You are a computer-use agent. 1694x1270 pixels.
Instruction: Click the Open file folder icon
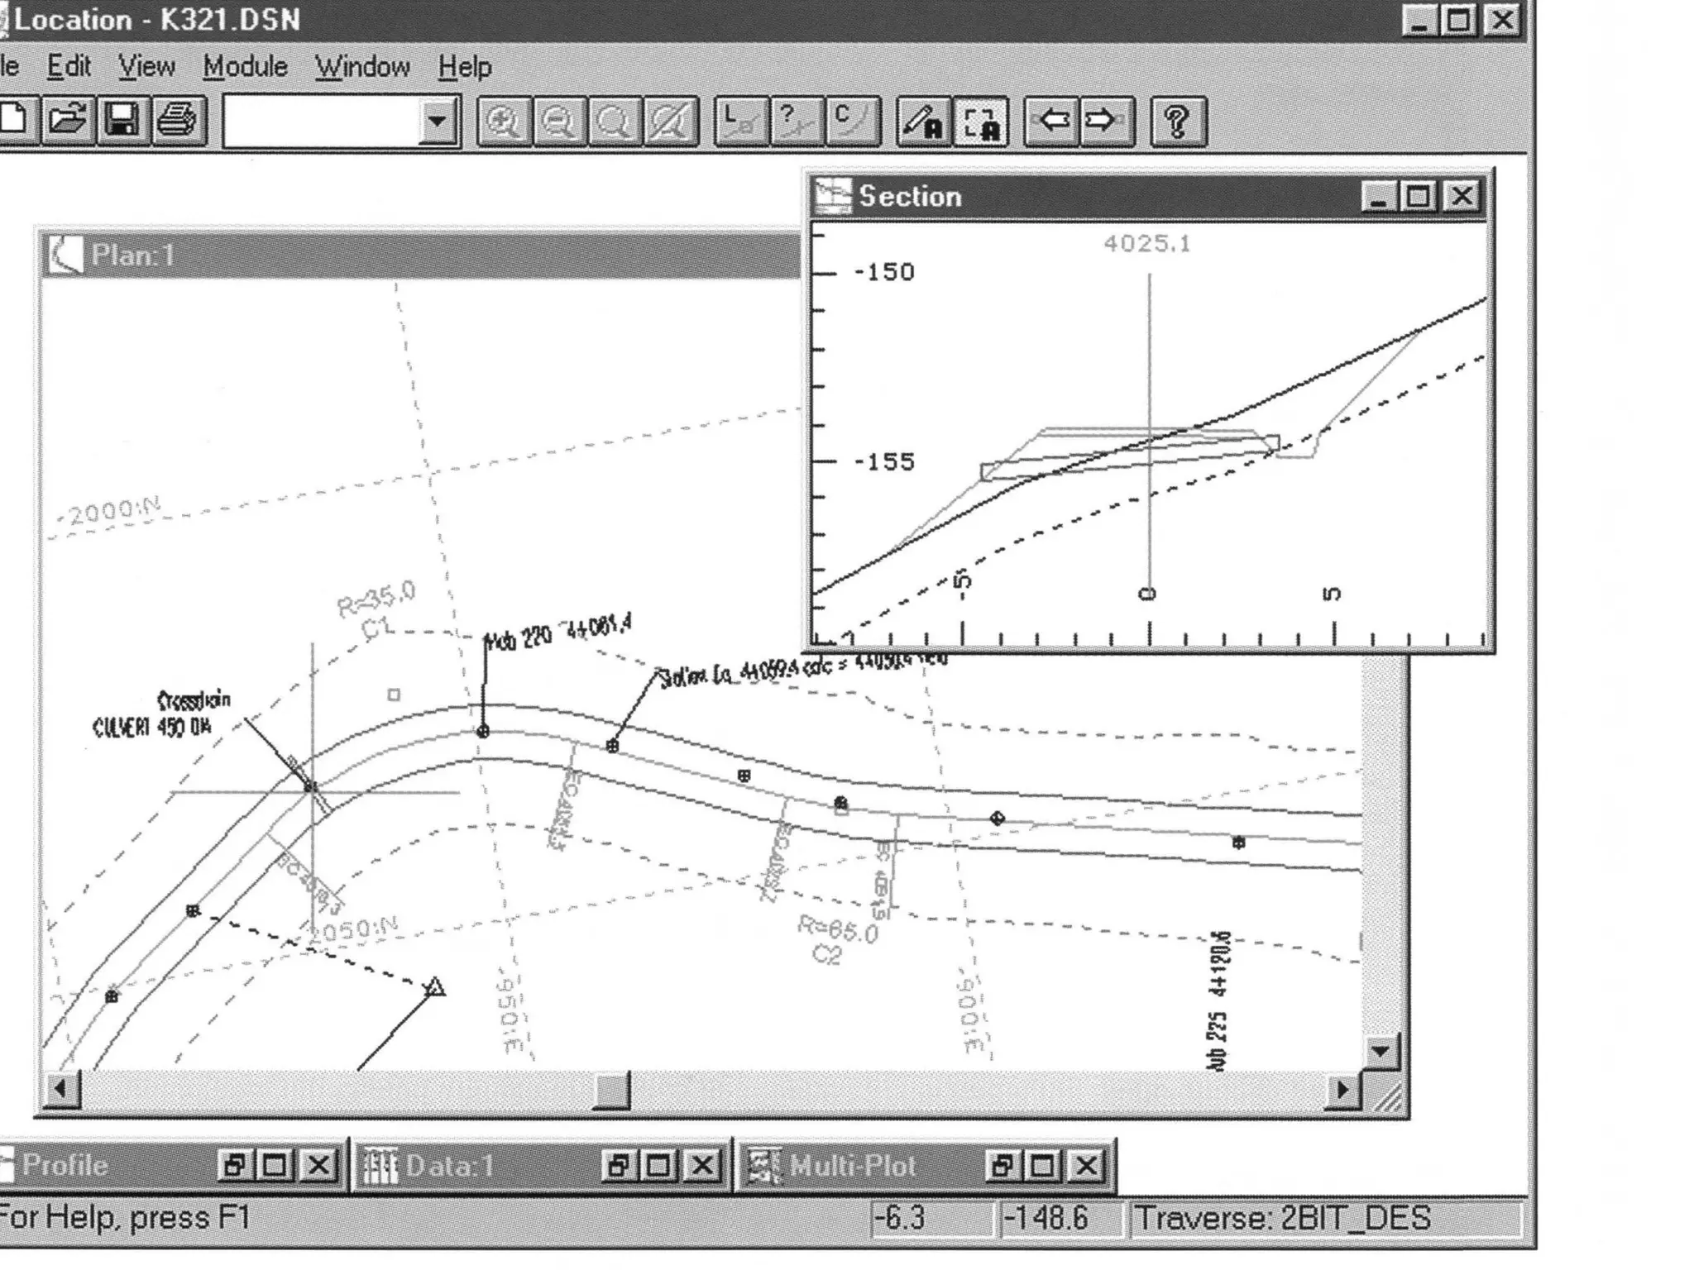click(68, 122)
